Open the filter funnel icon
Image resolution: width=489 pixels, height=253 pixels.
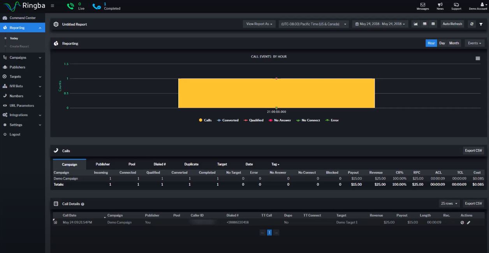(481, 24)
